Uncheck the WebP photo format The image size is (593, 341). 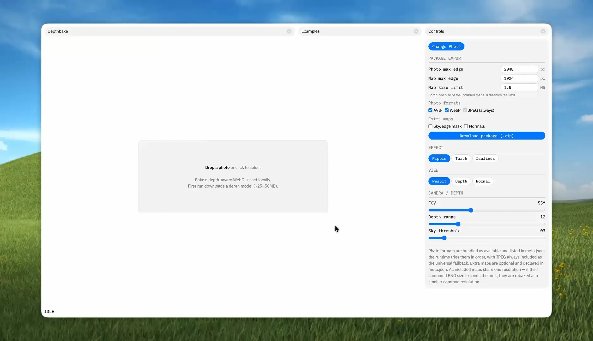coord(447,110)
